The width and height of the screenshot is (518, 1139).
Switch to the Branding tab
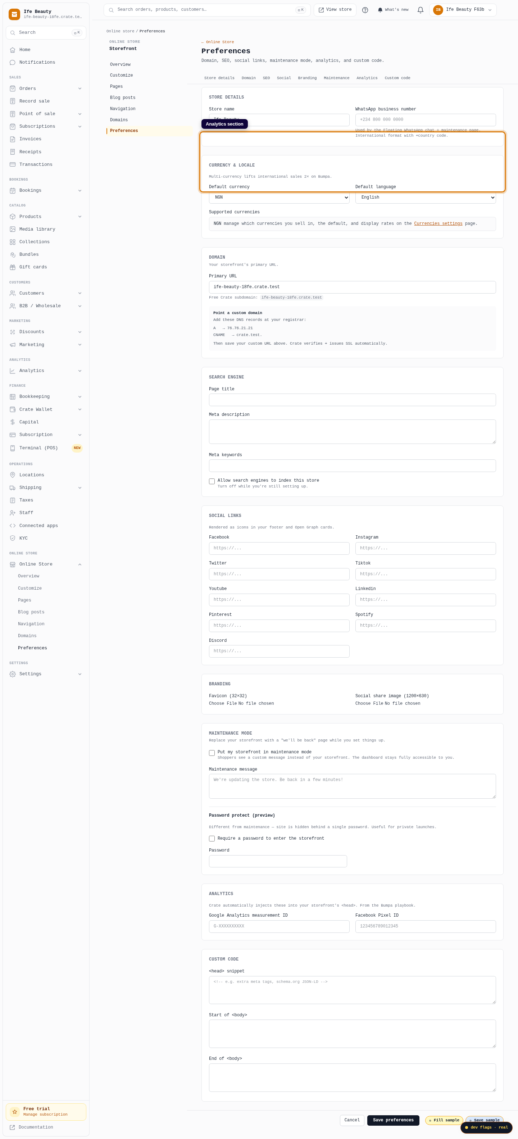tap(307, 78)
